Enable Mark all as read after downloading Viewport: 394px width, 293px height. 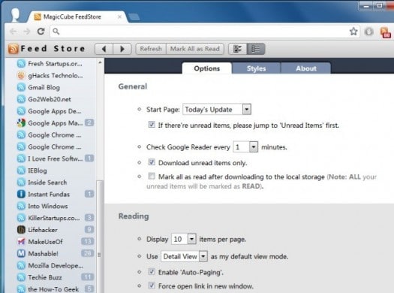[x=152, y=176]
